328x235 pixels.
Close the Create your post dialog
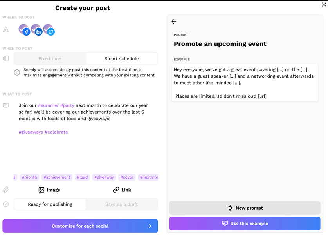click(323, 5)
